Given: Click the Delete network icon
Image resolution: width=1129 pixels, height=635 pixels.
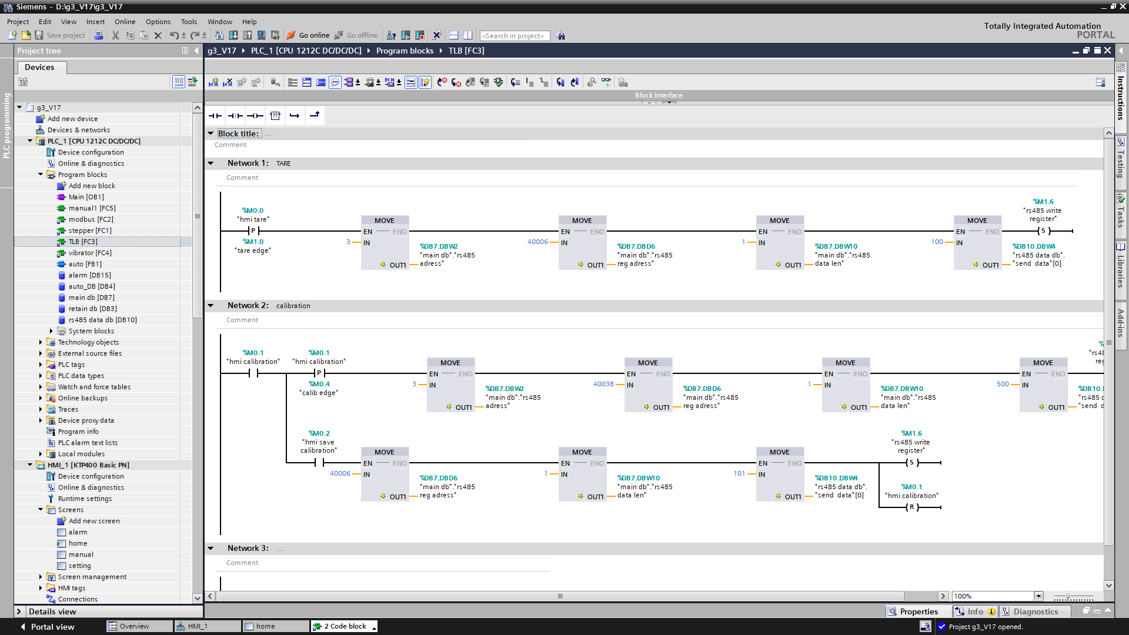Looking at the screenshot, I should click(228, 82).
